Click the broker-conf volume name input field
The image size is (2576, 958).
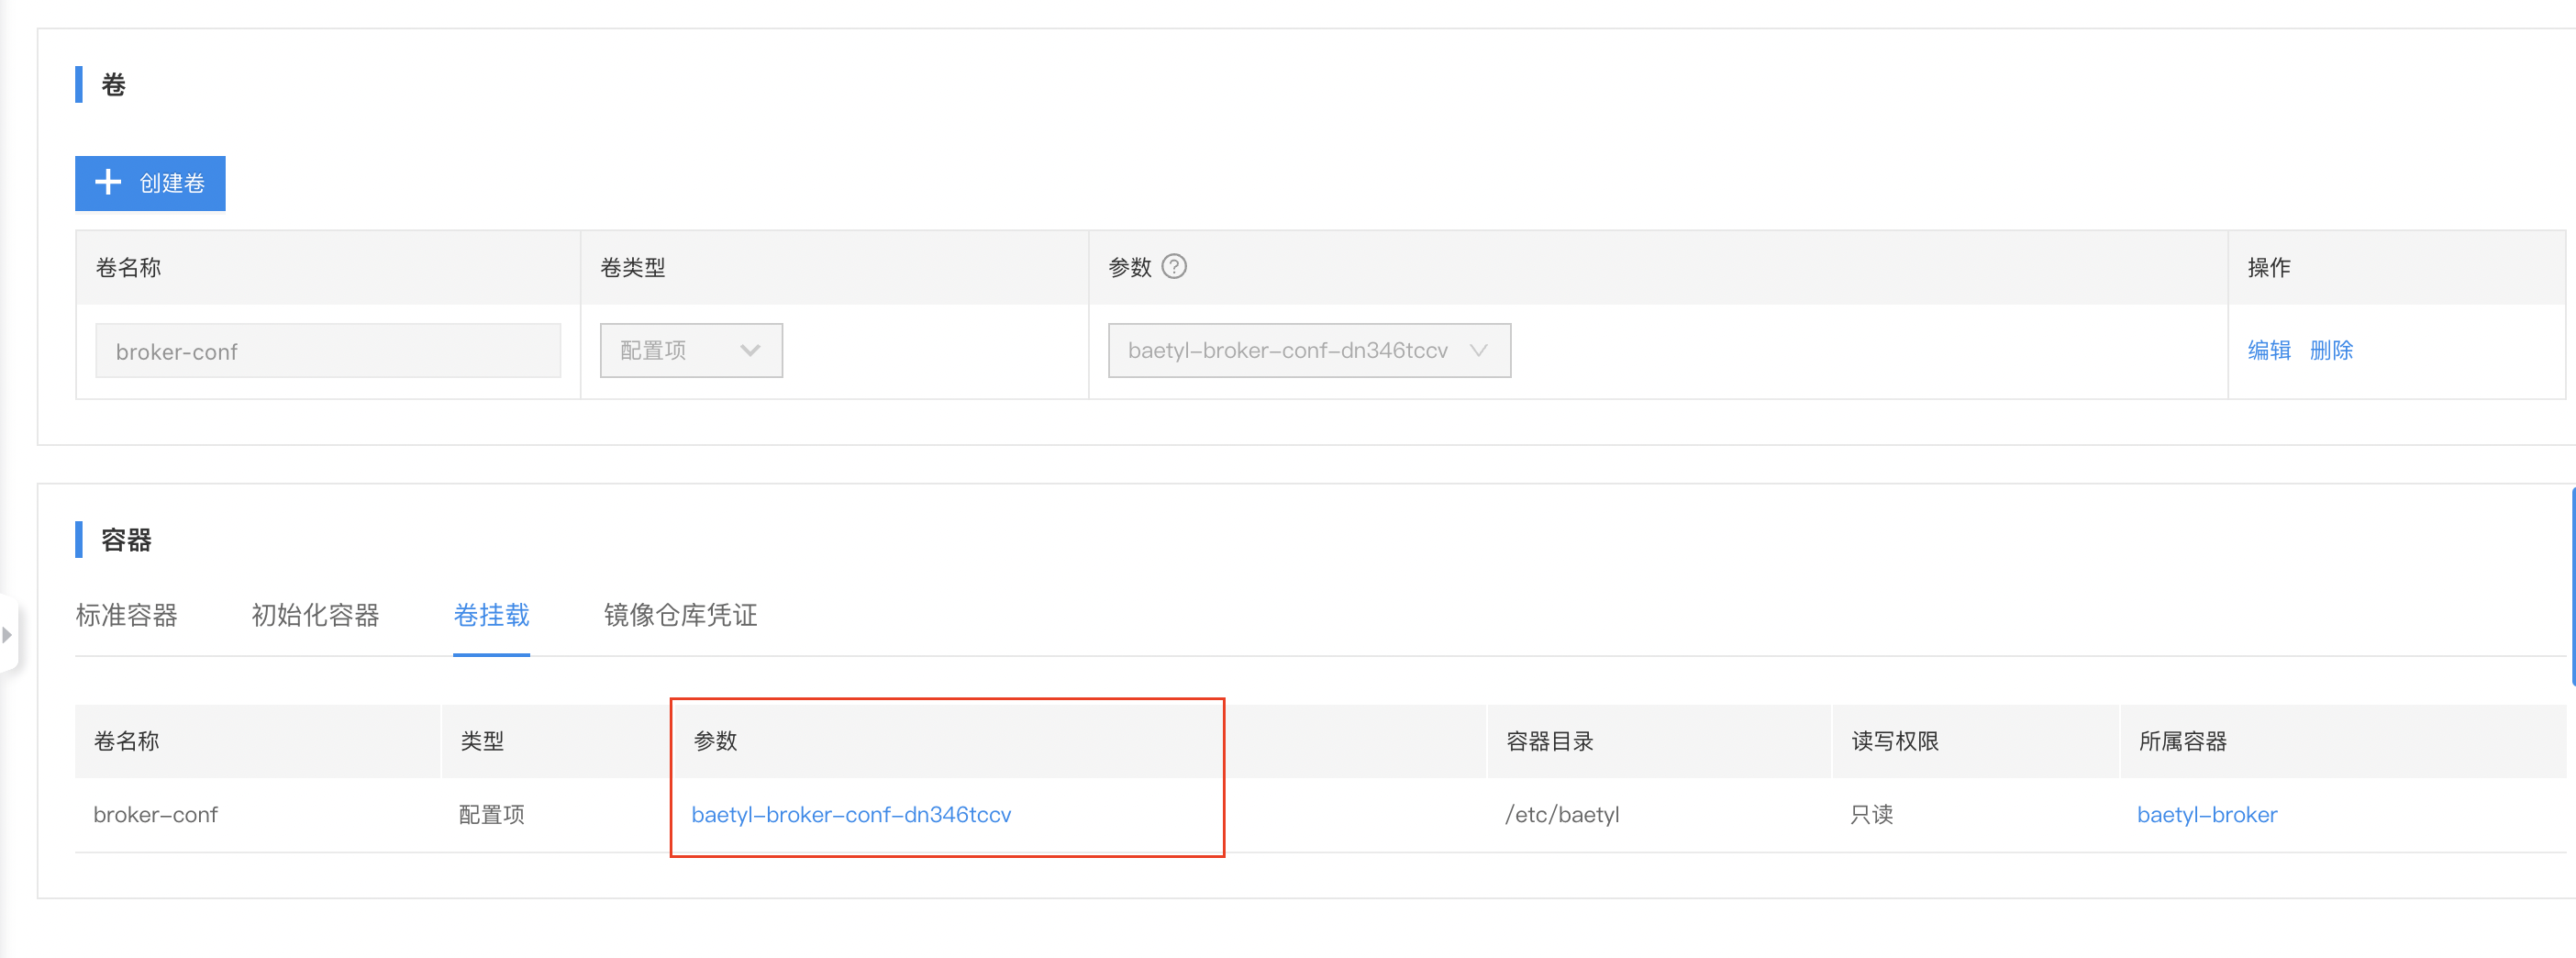328,351
